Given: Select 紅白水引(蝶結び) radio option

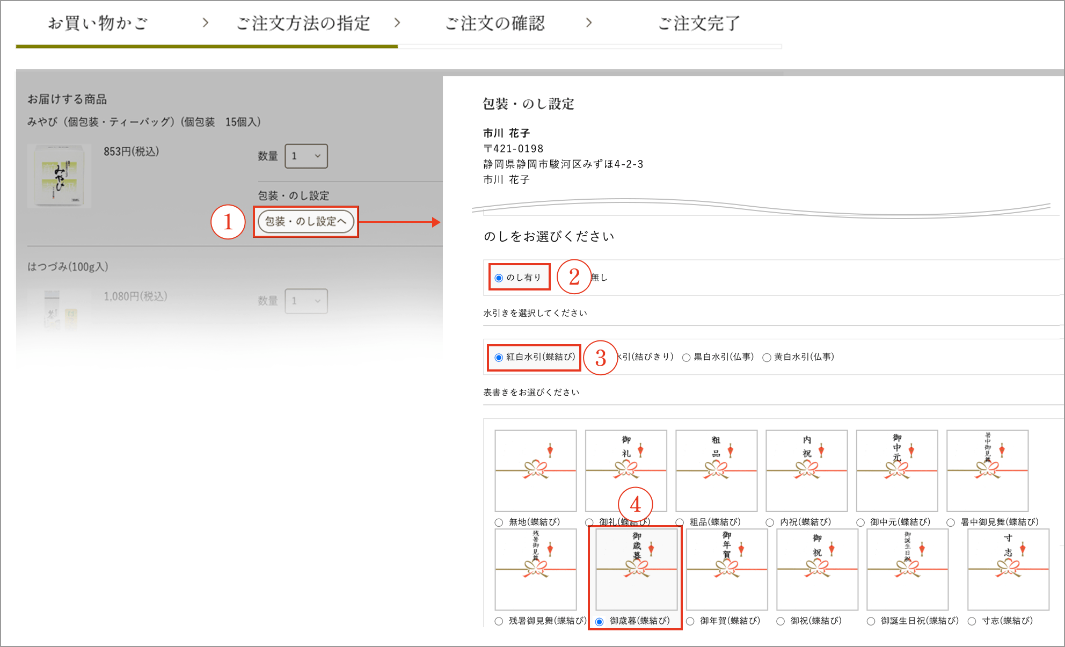Looking at the screenshot, I should 499,358.
